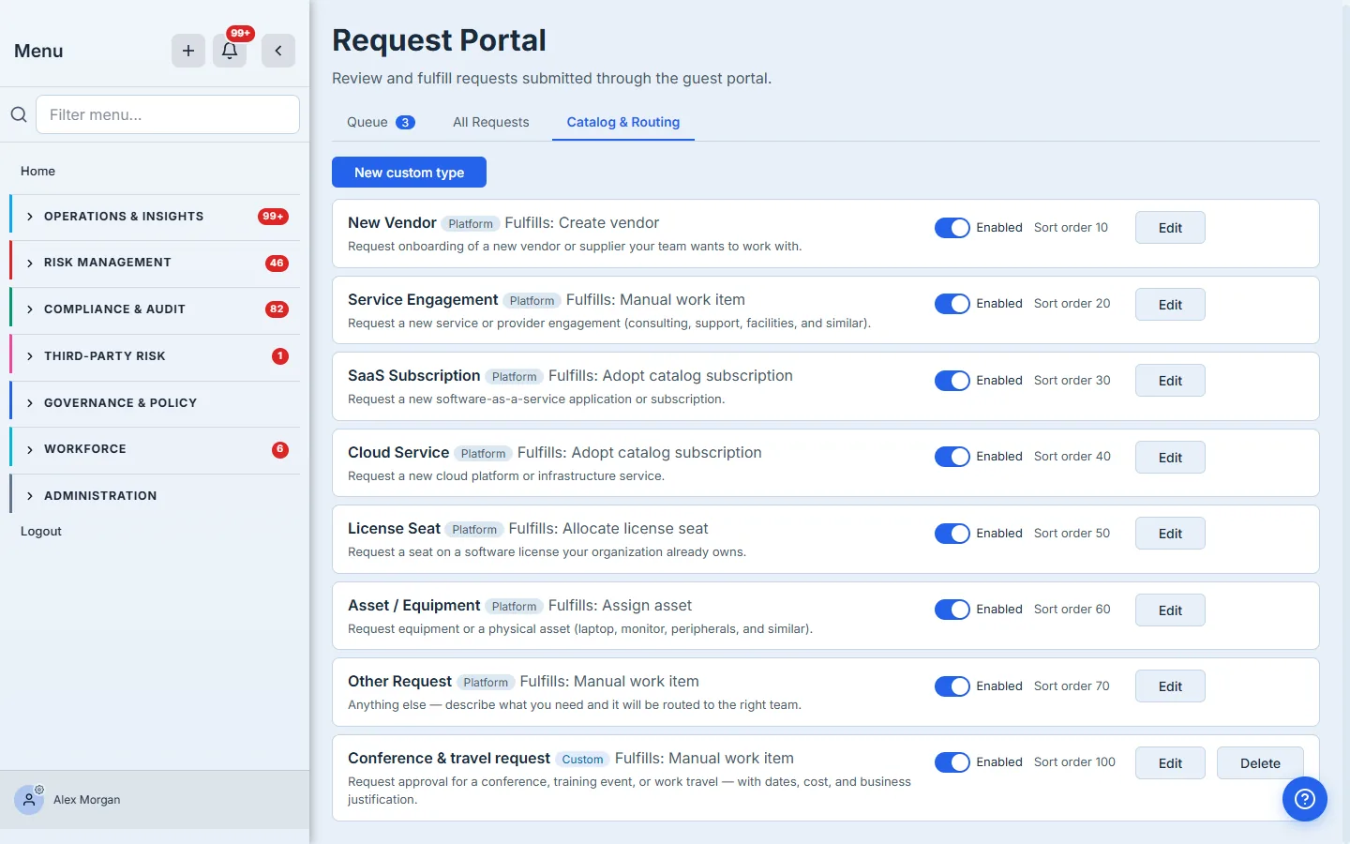Expand the Workforce section
Screen dimensions: 1350x844
point(156,449)
